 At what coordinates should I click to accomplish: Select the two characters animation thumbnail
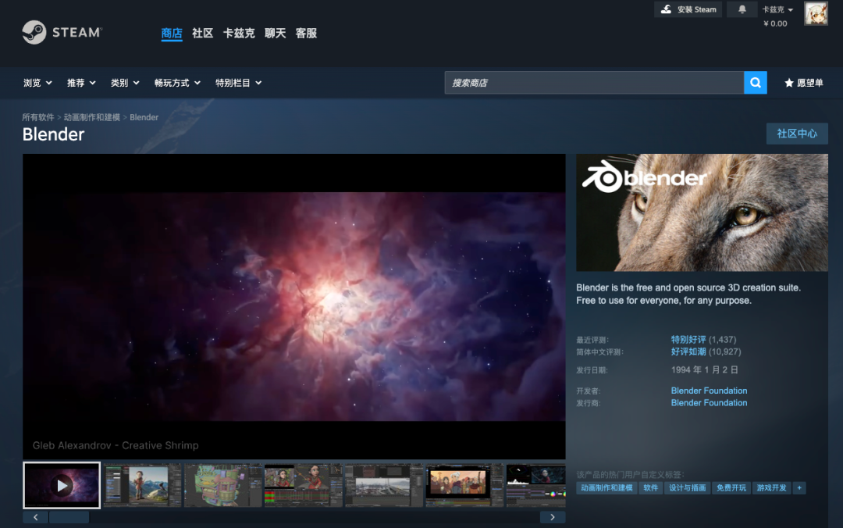pos(303,485)
